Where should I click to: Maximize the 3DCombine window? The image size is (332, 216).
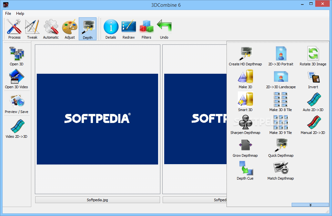coord(311,4)
